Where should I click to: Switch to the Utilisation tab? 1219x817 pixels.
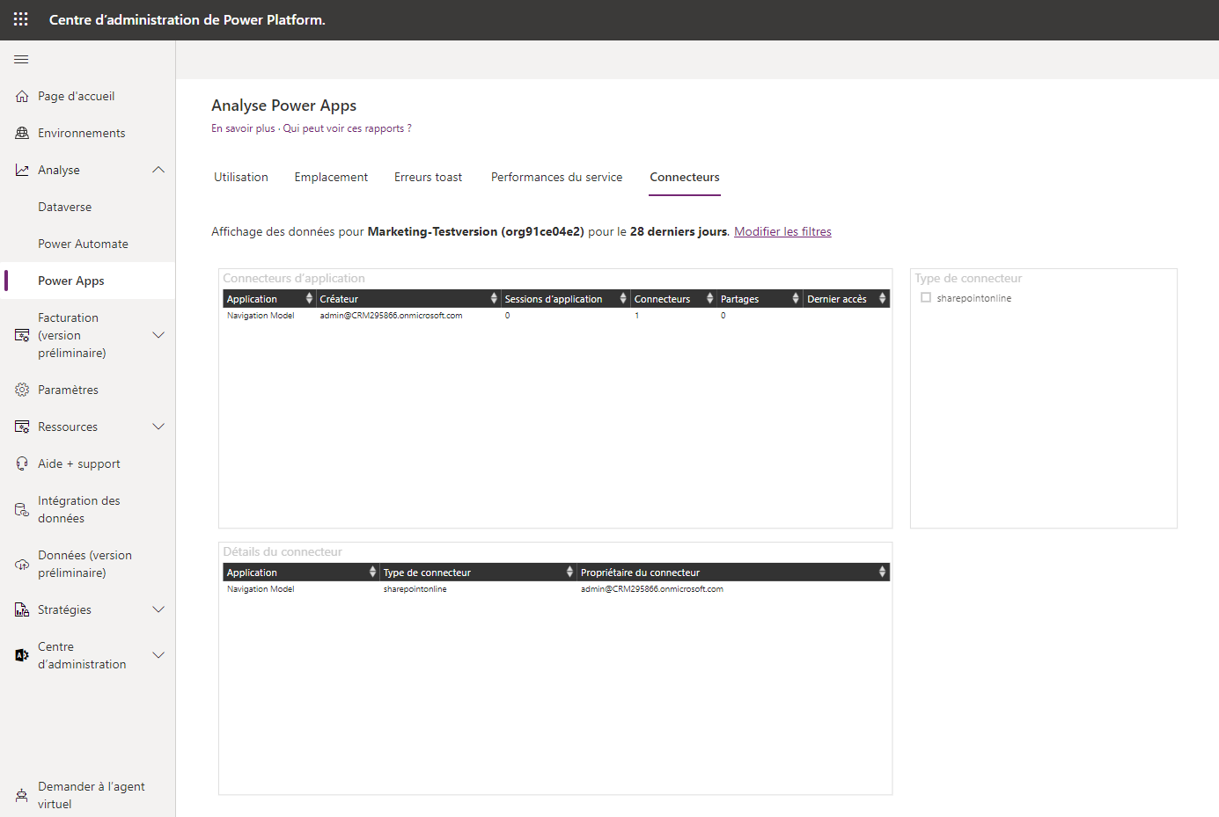(241, 178)
